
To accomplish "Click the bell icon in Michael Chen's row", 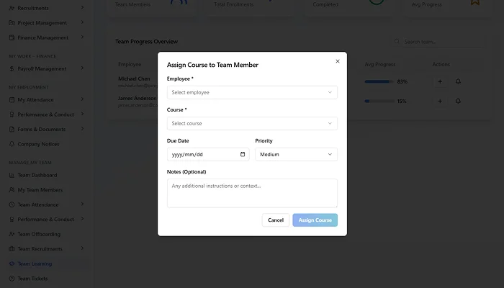I will point(458,81).
